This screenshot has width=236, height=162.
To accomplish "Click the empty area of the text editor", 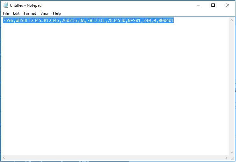I will [115, 89].
